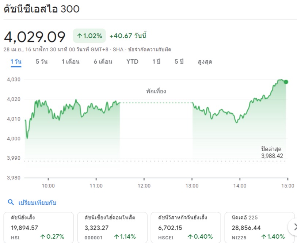The height and width of the screenshot is (243, 297).
Task: Click the green 1.02% change badge
Action: click(89, 36)
